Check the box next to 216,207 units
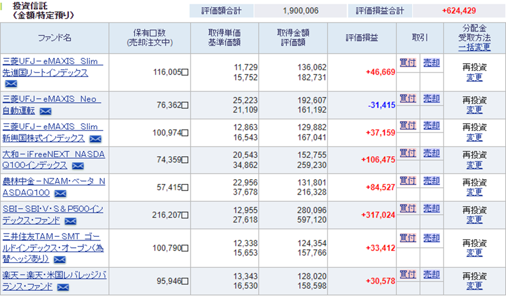The image size is (506, 296). [x=185, y=215]
